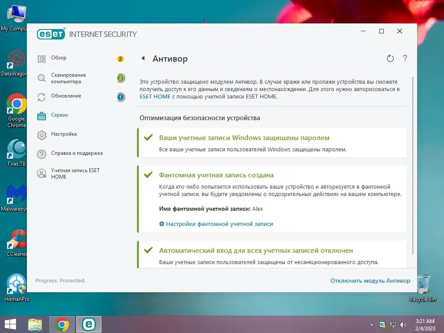Go back using the arrow beside Антивор
Viewport: 444px width, 333px height.
143,58
